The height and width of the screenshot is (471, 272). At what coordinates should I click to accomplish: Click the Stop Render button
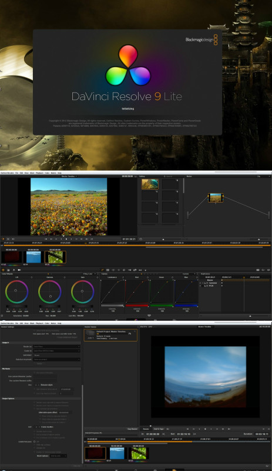click(x=132, y=429)
